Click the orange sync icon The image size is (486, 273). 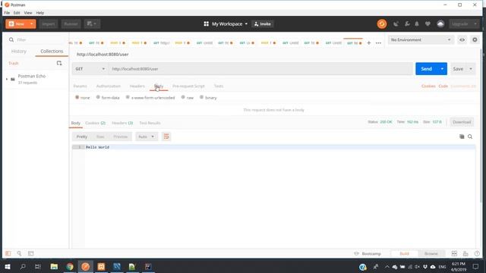coord(382,24)
